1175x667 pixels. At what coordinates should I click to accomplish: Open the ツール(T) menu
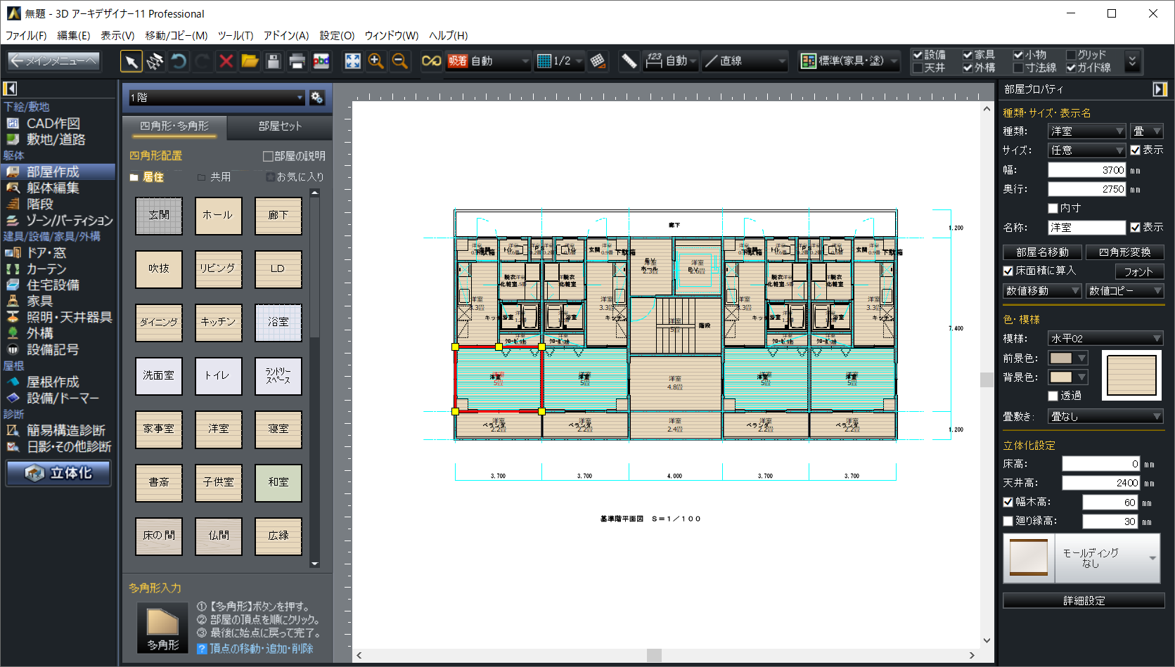point(235,35)
